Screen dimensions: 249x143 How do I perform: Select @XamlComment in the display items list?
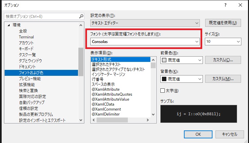tap(106, 109)
